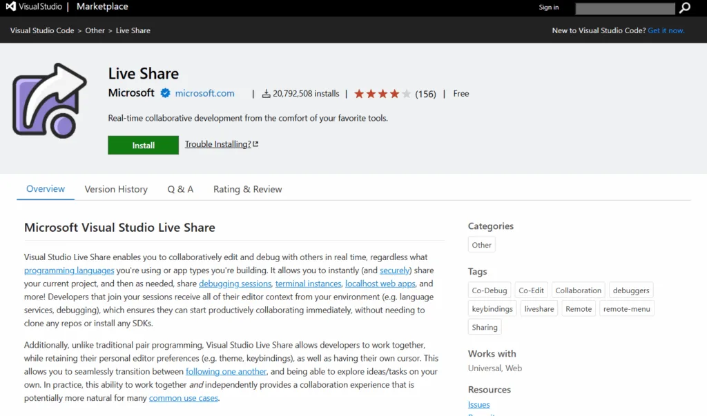The image size is (707, 416).
Task: Click the Universal, Web text
Action: [x=495, y=368]
